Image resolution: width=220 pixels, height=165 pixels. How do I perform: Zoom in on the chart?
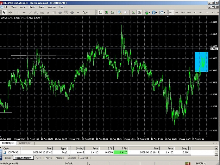click(120, 13)
